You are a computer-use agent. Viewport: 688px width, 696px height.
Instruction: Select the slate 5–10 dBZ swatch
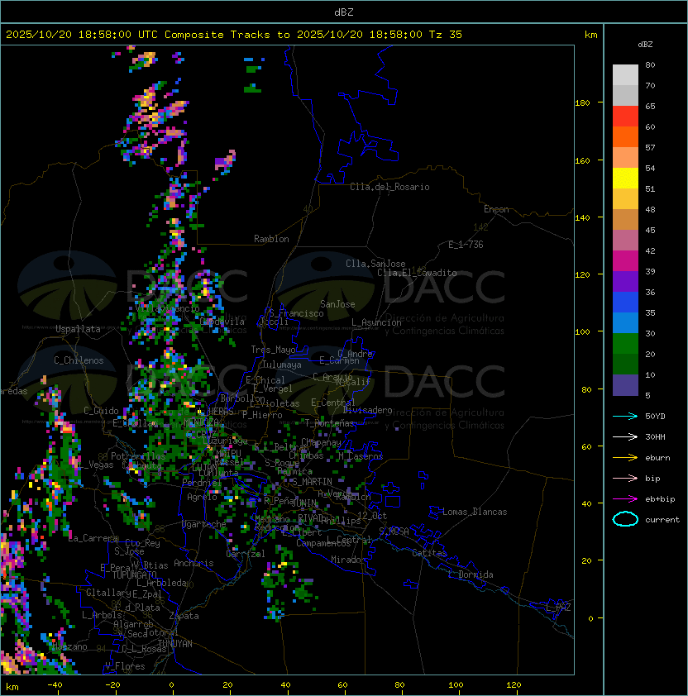[625, 385]
